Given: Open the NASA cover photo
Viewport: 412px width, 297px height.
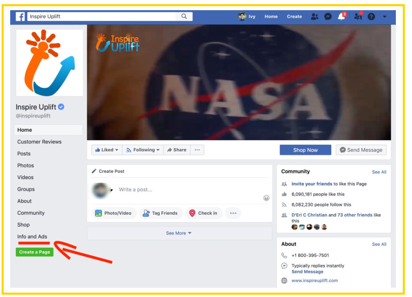Looking at the screenshot, I should pyautogui.click(x=239, y=82).
